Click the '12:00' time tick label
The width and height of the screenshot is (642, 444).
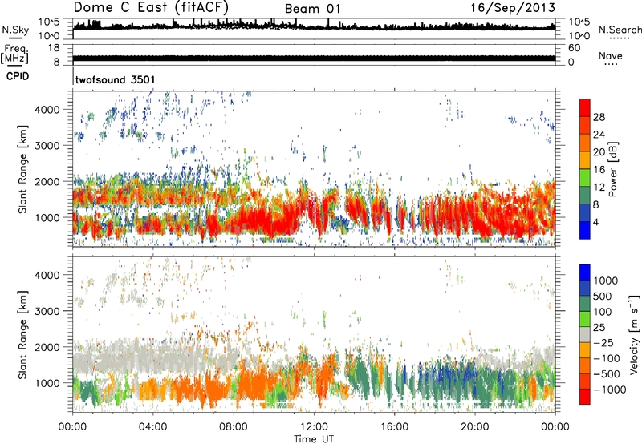coord(314,427)
